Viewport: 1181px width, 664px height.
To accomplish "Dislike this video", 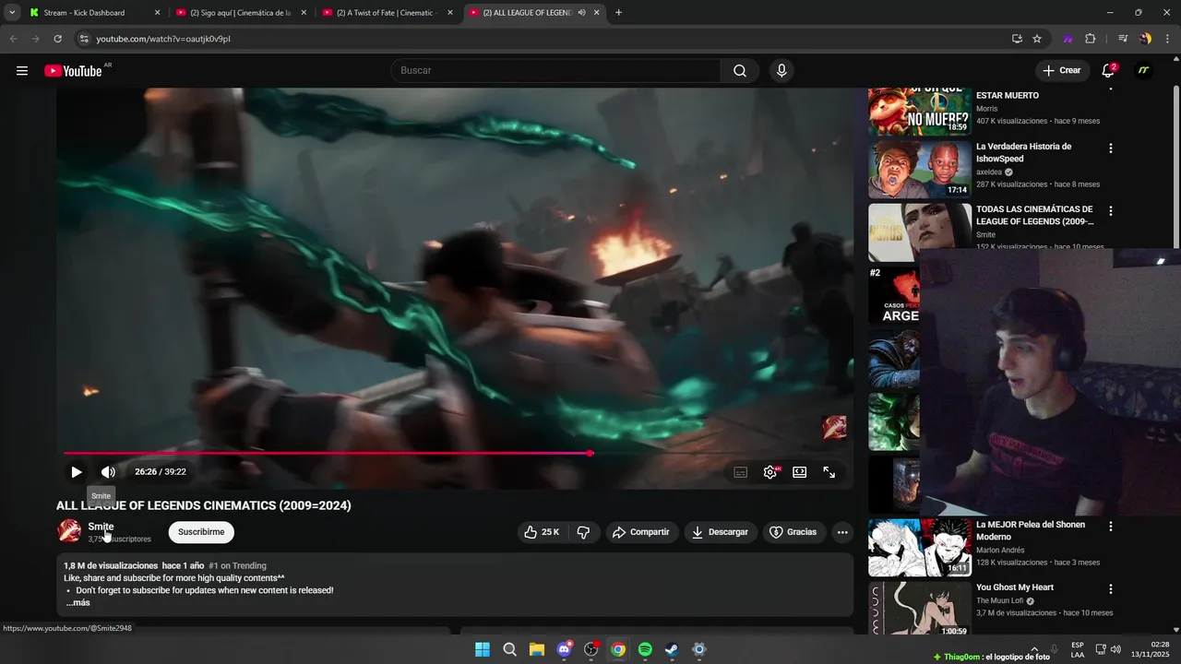I will (583, 532).
